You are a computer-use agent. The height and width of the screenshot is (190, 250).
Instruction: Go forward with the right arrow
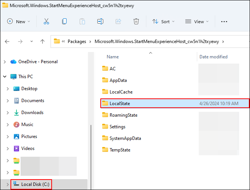click(20, 42)
